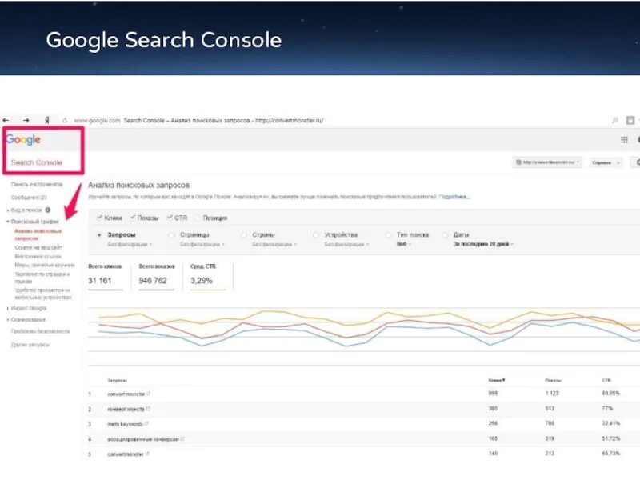Screen dimensions: 640x480
Task: Click the Запросы table column header
Action: pos(117,380)
